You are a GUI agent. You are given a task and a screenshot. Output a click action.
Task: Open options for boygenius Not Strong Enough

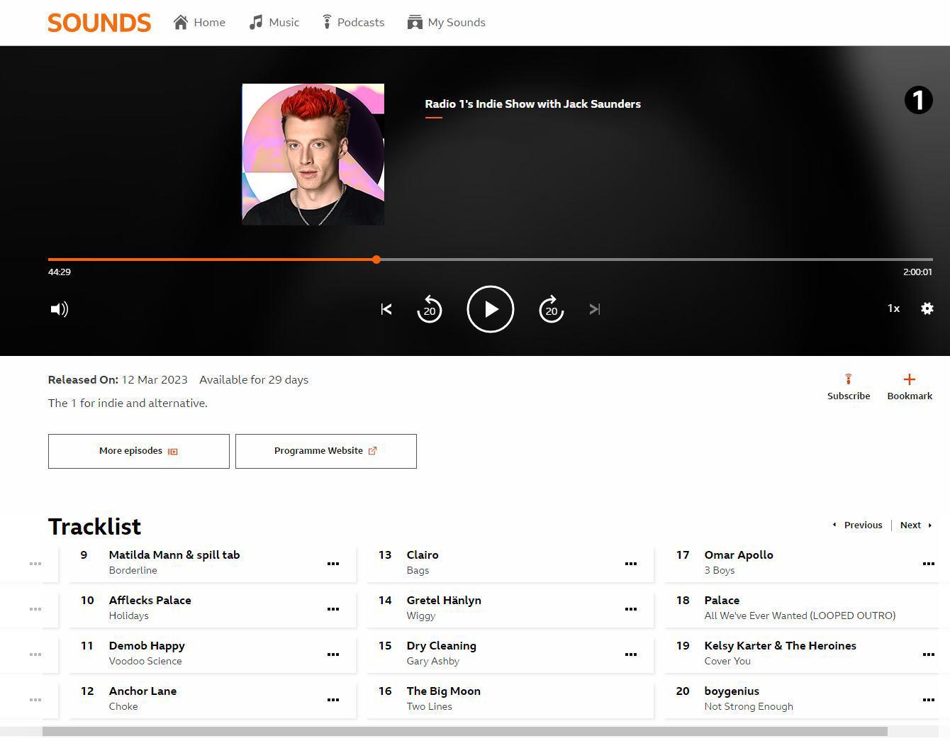(x=928, y=700)
